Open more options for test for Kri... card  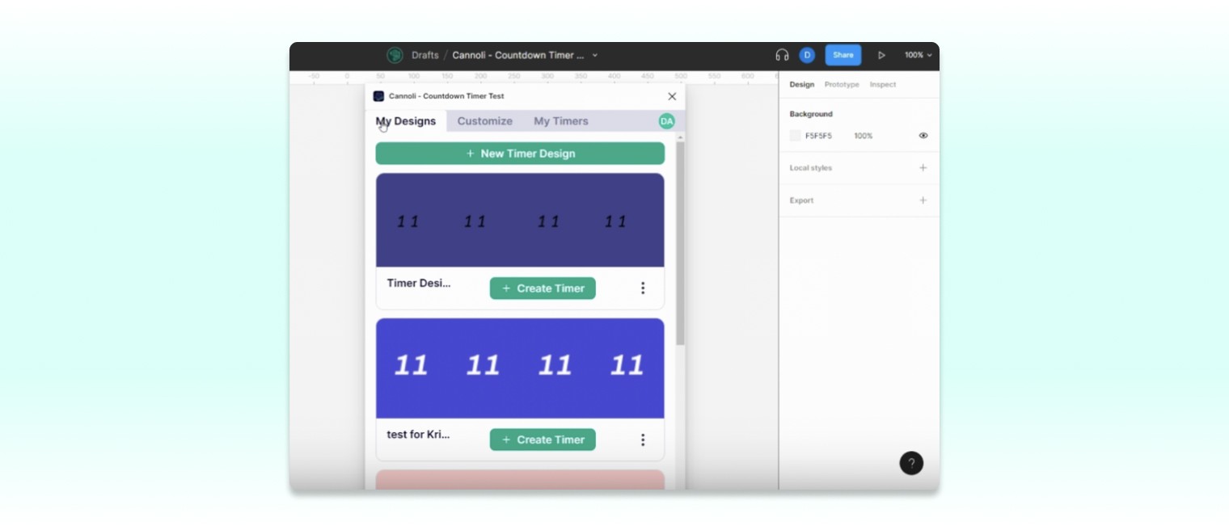(643, 440)
